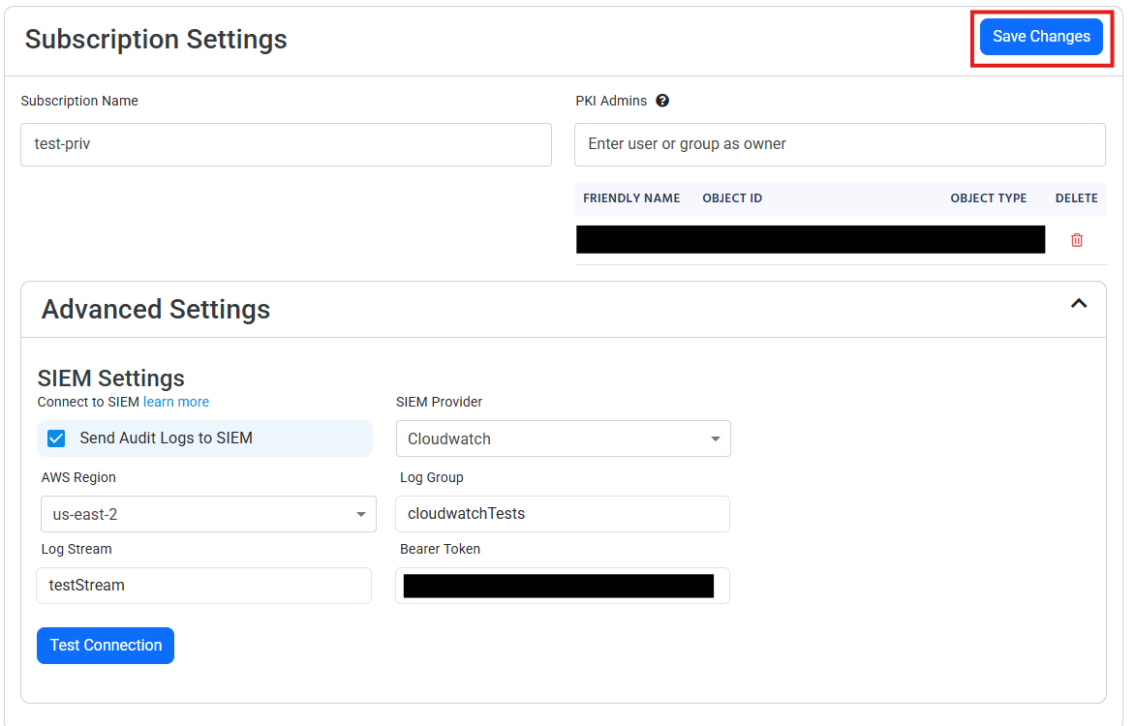The height and width of the screenshot is (726, 1135).
Task: Click the testStream Log Stream field
Action: [203, 586]
